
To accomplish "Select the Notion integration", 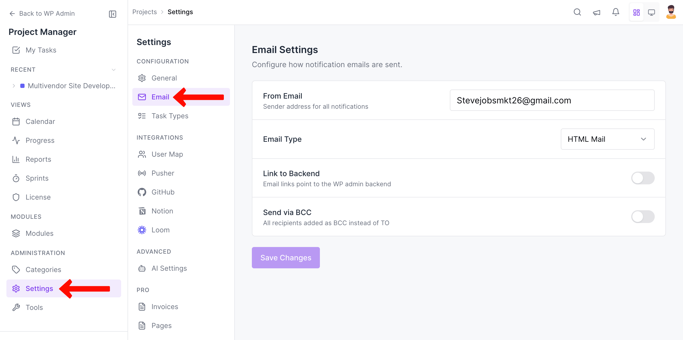I will tap(162, 211).
